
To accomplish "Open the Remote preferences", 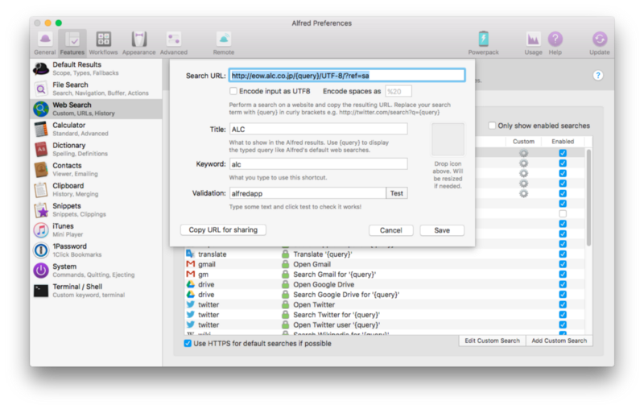I will tap(224, 43).
